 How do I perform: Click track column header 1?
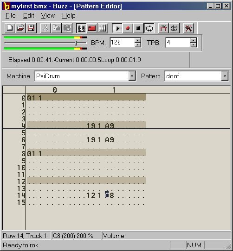click(114, 90)
